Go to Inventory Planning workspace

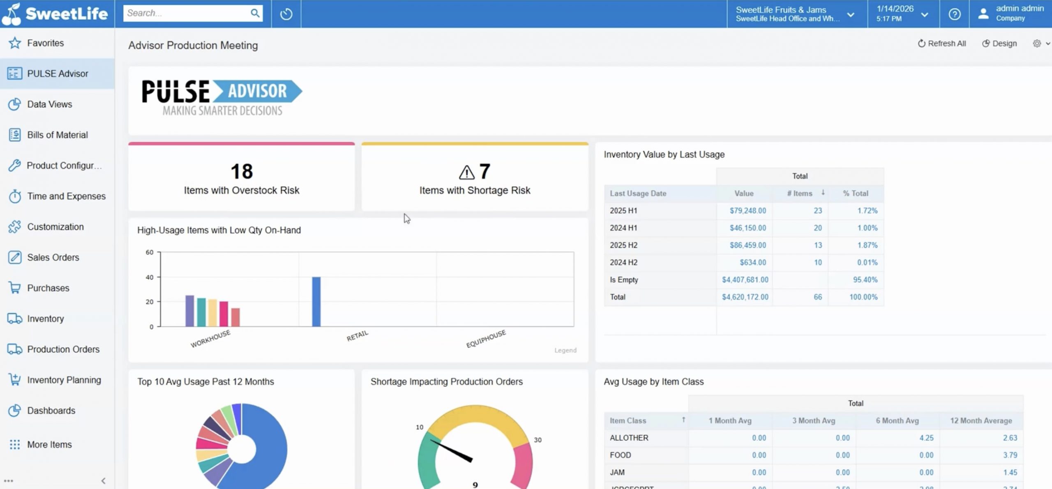point(64,380)
